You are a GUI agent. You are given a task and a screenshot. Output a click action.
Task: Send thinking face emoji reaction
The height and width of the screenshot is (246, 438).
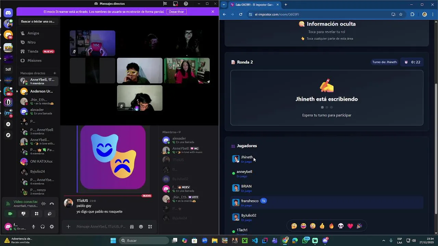pos(294,226)
